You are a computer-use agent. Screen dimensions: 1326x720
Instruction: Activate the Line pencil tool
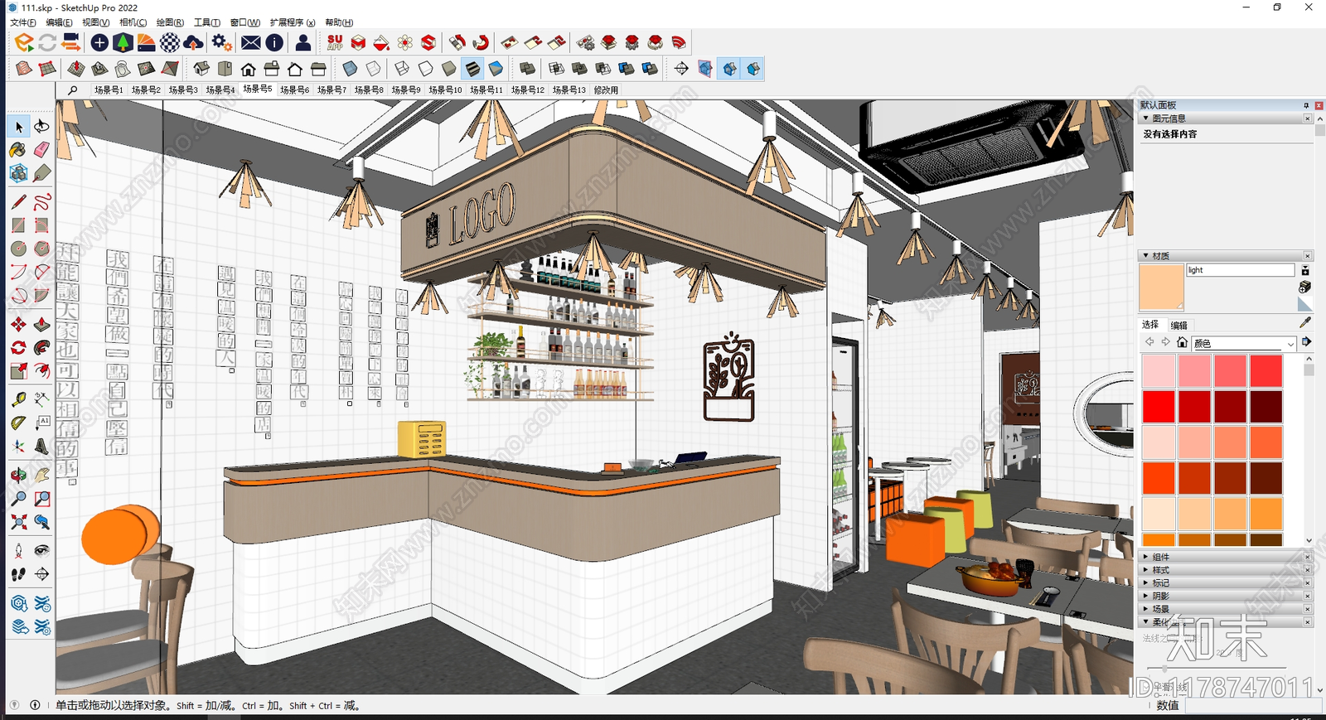point(18,202)
